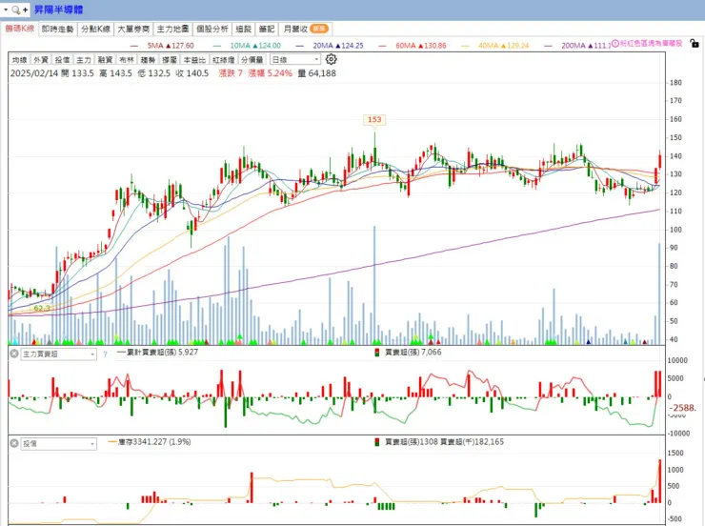The height and width of the screenshot is (526, 705).
Task: Click the 量 64,188 volume value
Action: coord(316,73)
